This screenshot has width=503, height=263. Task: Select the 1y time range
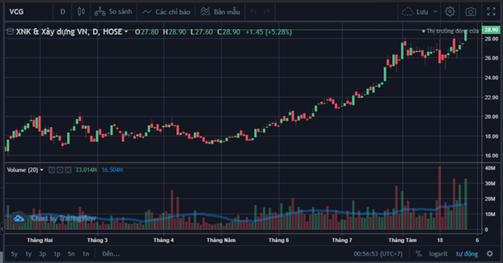(28, 254)
